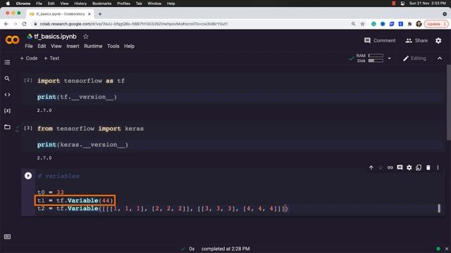The width and height of the screenshot is (451, 253).
Task: Open cell editor settings gear
Action: point(409,167)
